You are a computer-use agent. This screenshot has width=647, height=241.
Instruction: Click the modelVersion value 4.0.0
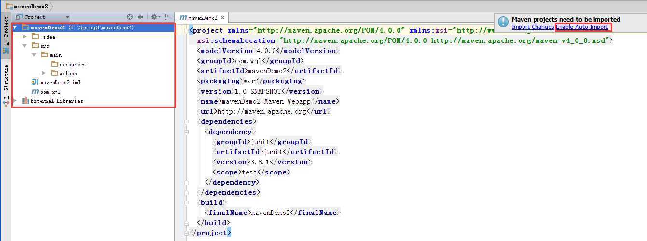264,51
